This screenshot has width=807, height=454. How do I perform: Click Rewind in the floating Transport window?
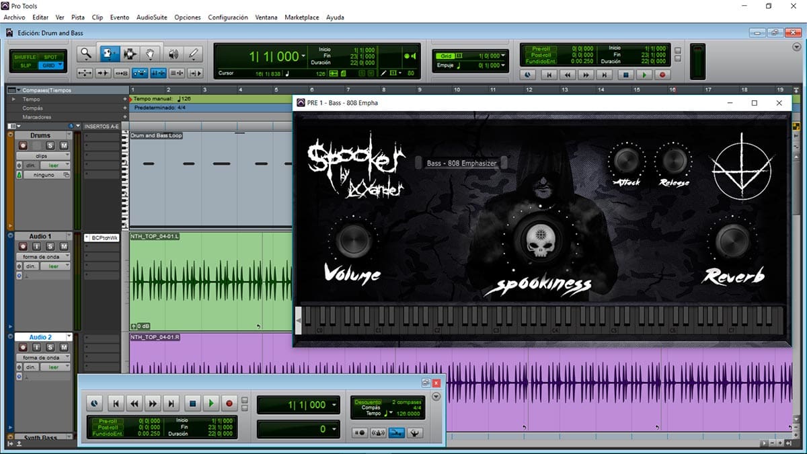pos(134,404)
